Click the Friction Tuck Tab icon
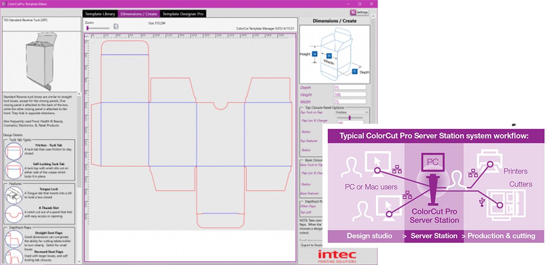554x265 pixels. tap(14, 151)
